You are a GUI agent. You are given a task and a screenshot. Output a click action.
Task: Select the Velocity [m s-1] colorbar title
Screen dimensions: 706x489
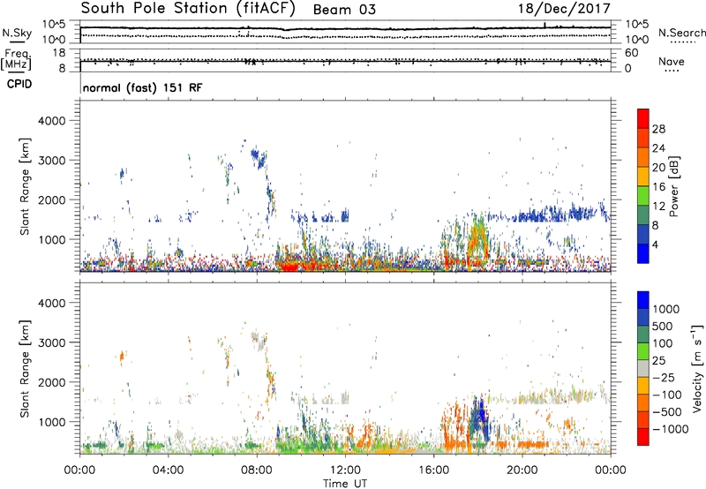pyautogui.click(x=697, y=368)
